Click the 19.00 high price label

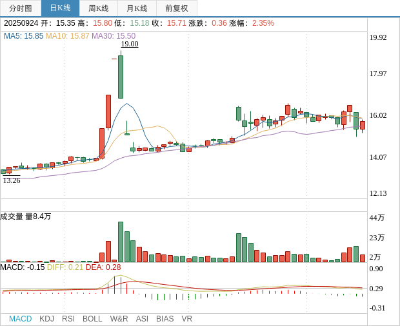click(x=130, y=44)
